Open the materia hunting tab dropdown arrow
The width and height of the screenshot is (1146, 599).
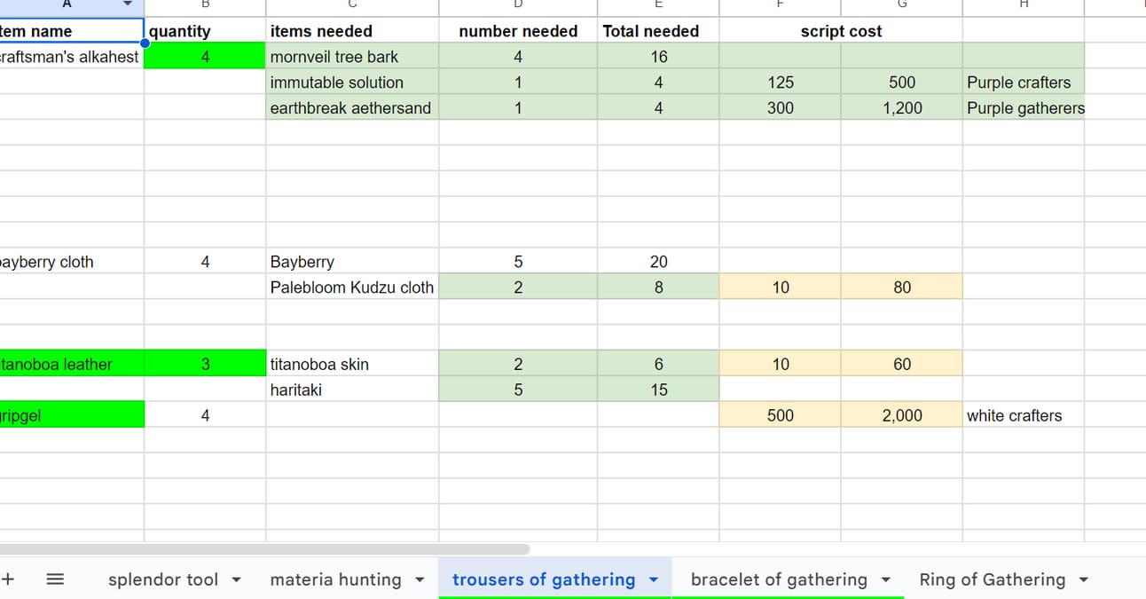point(420,580)
